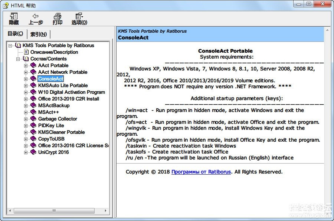Click the Состав/Contents open book icon
The height and width of the screenshot is (221, 334).
[26, 59]
